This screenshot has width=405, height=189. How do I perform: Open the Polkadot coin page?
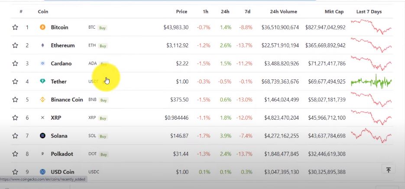pyautogui.click(x=62, y=154)
